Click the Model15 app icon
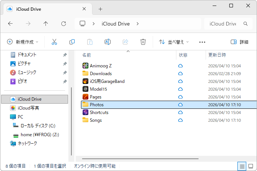 (85, 89)
